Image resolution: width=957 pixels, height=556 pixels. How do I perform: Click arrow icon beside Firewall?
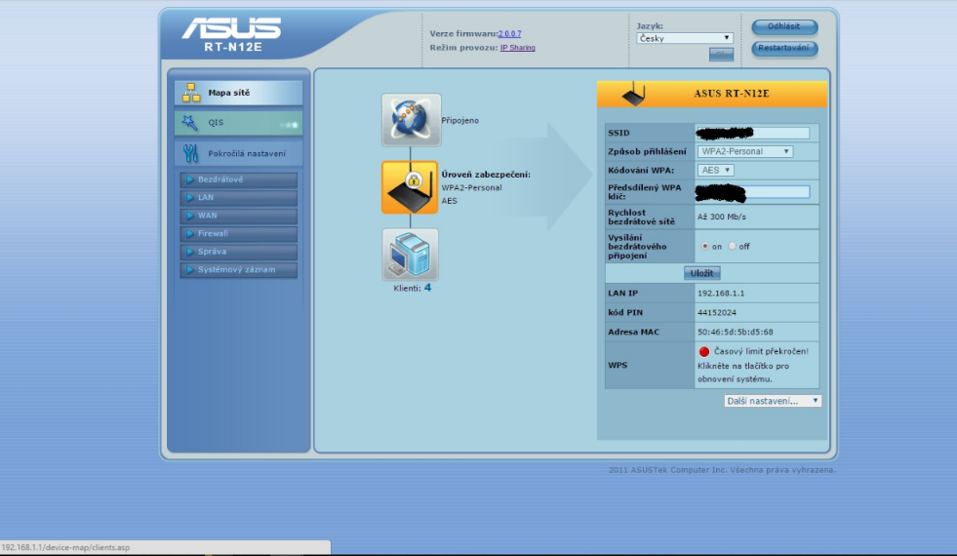[190, 233]
